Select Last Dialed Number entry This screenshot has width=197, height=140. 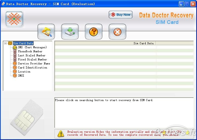[32, 55]
